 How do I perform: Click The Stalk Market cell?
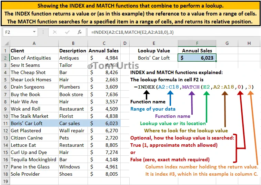[34, 116]
